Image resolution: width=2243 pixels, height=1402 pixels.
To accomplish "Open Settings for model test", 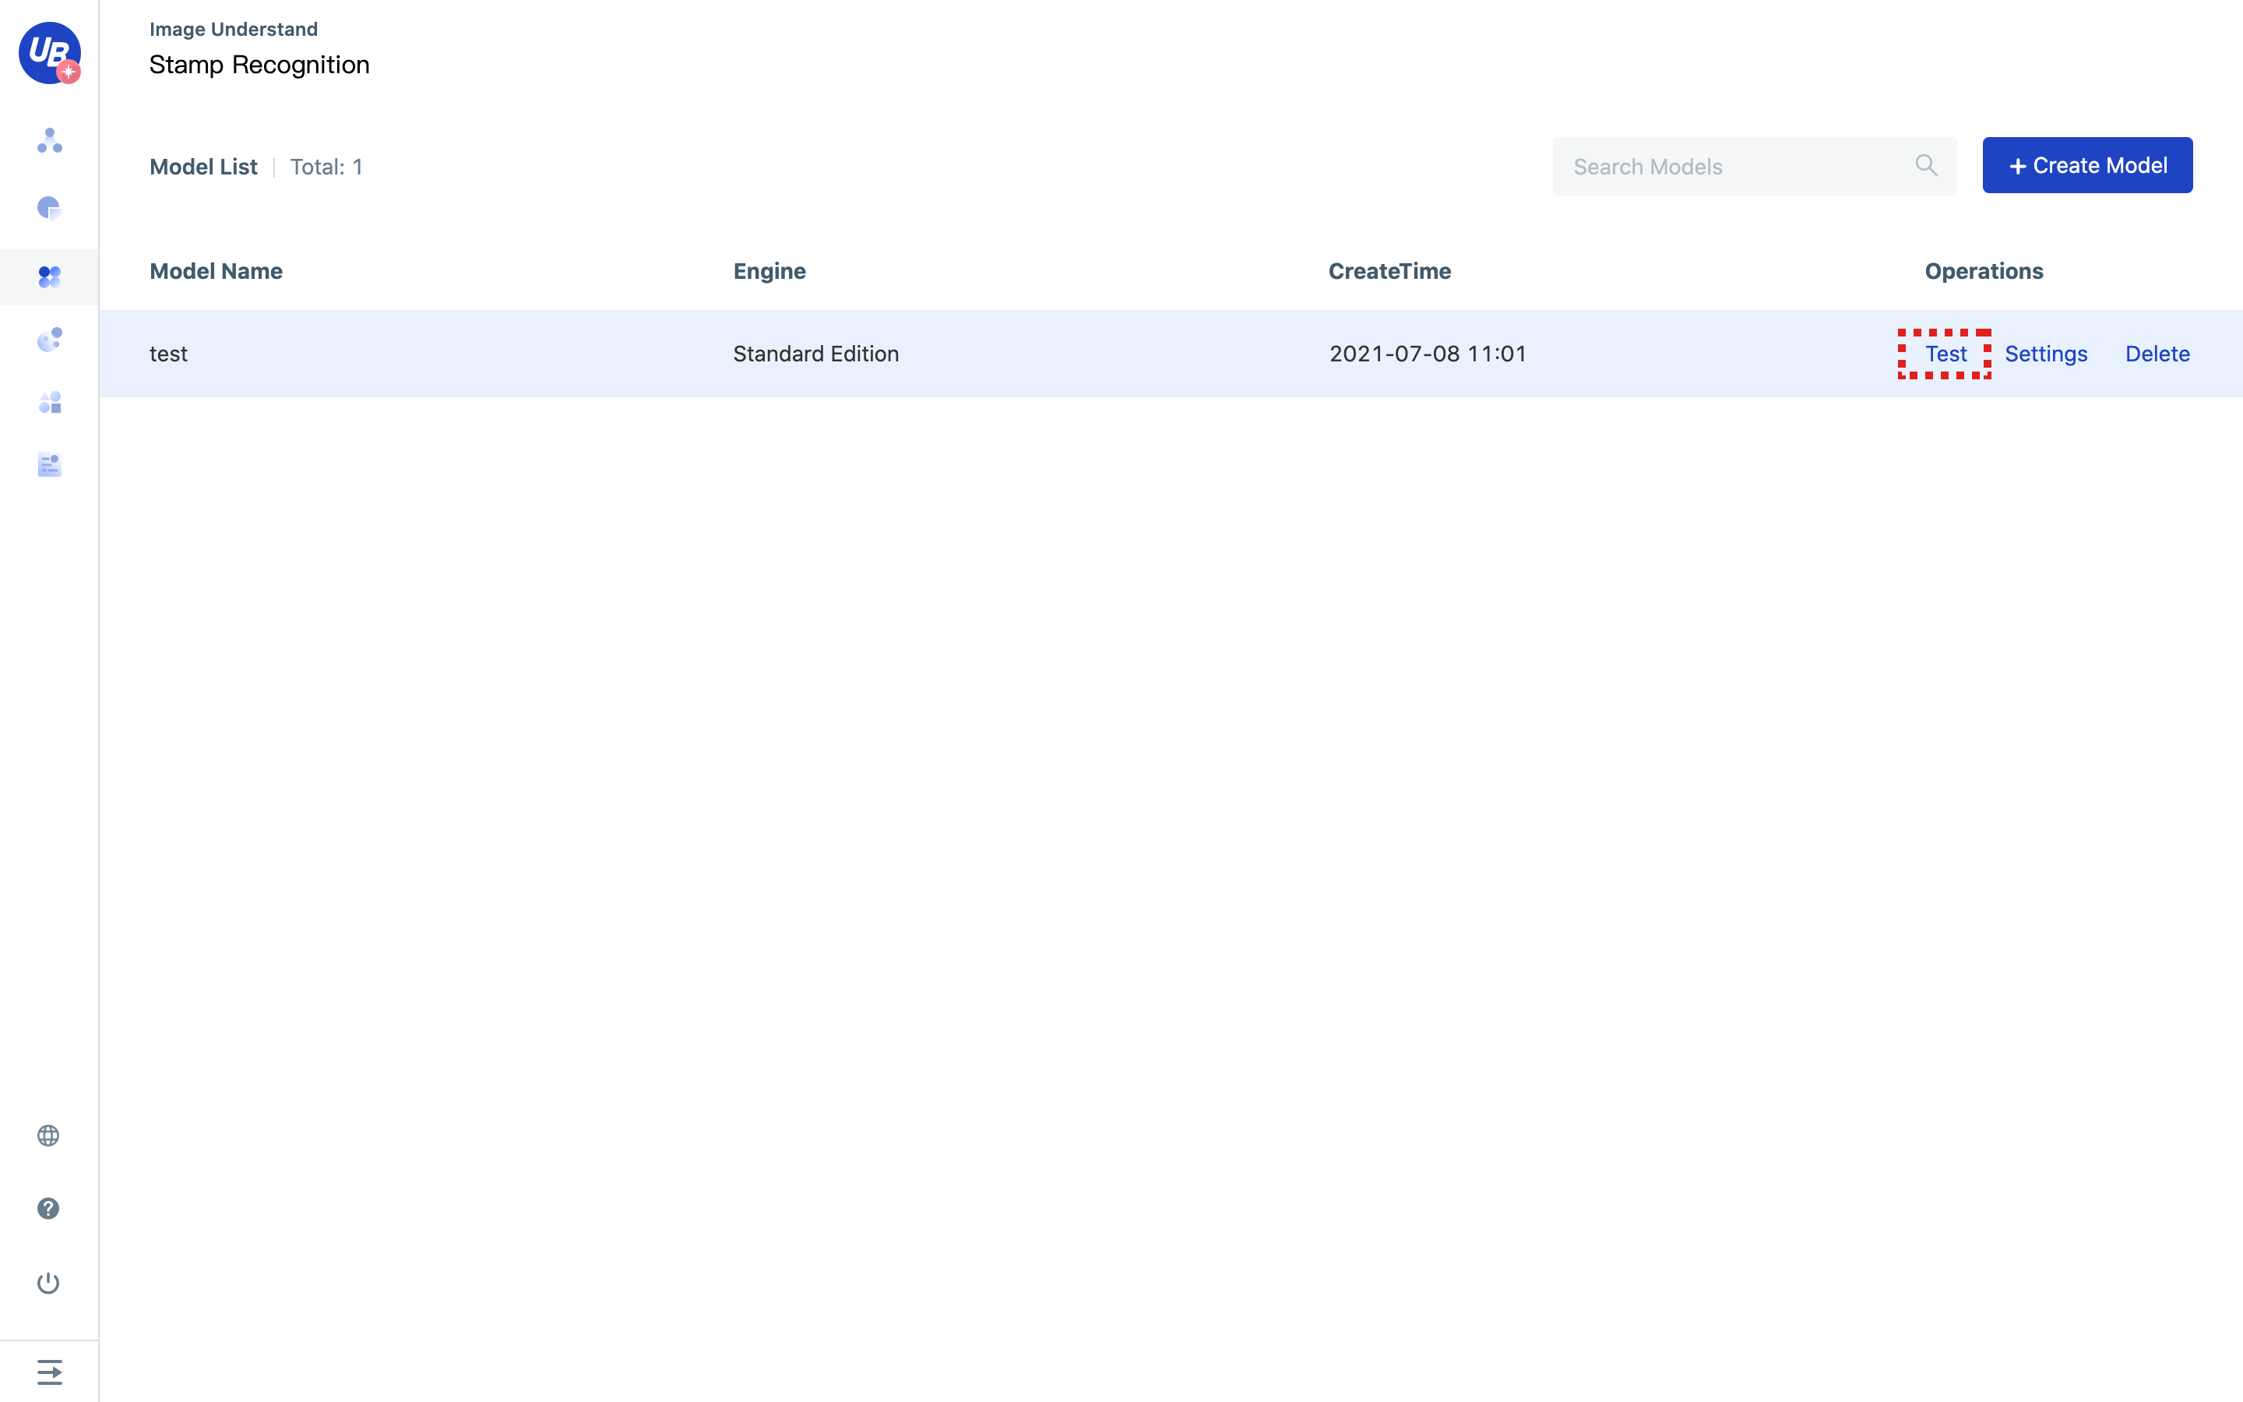I will (2046, 354).
